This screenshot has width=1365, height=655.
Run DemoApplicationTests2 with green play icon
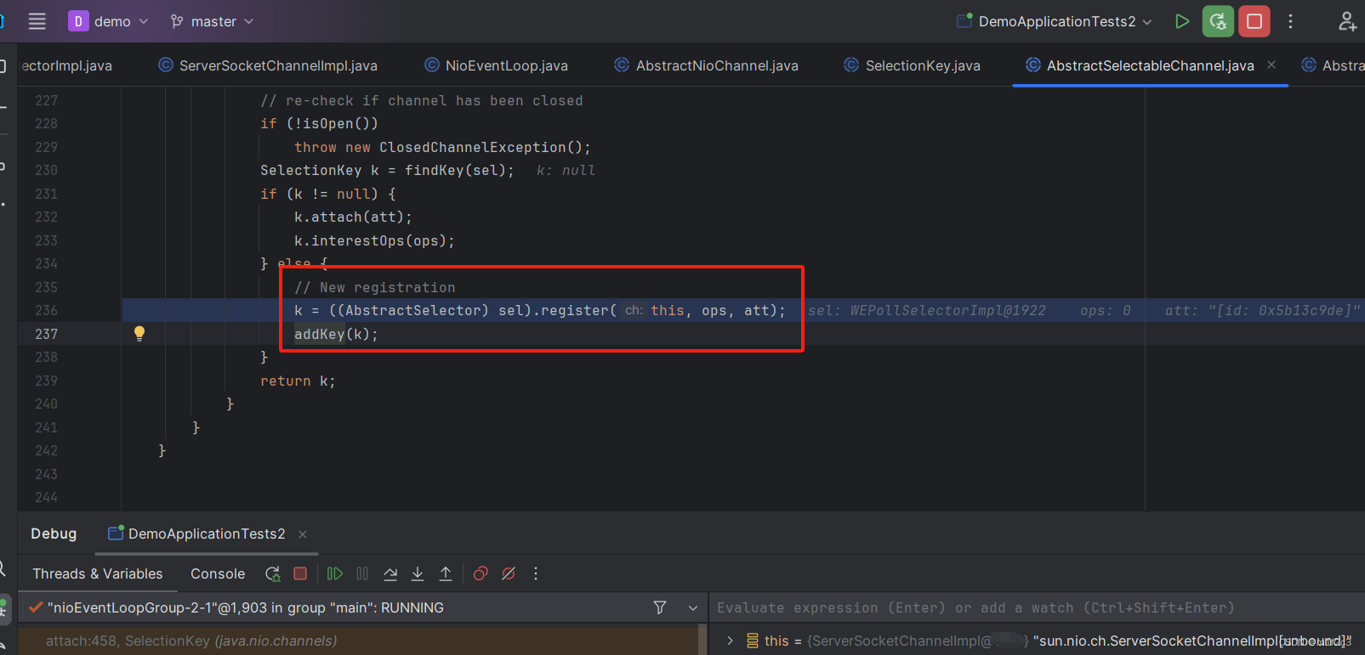tap(1181, 21)
